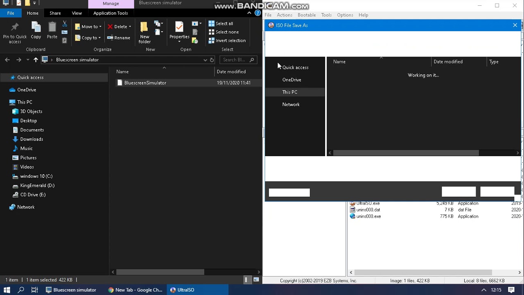Sort by Date modified column in explorer

click(231, 72)
